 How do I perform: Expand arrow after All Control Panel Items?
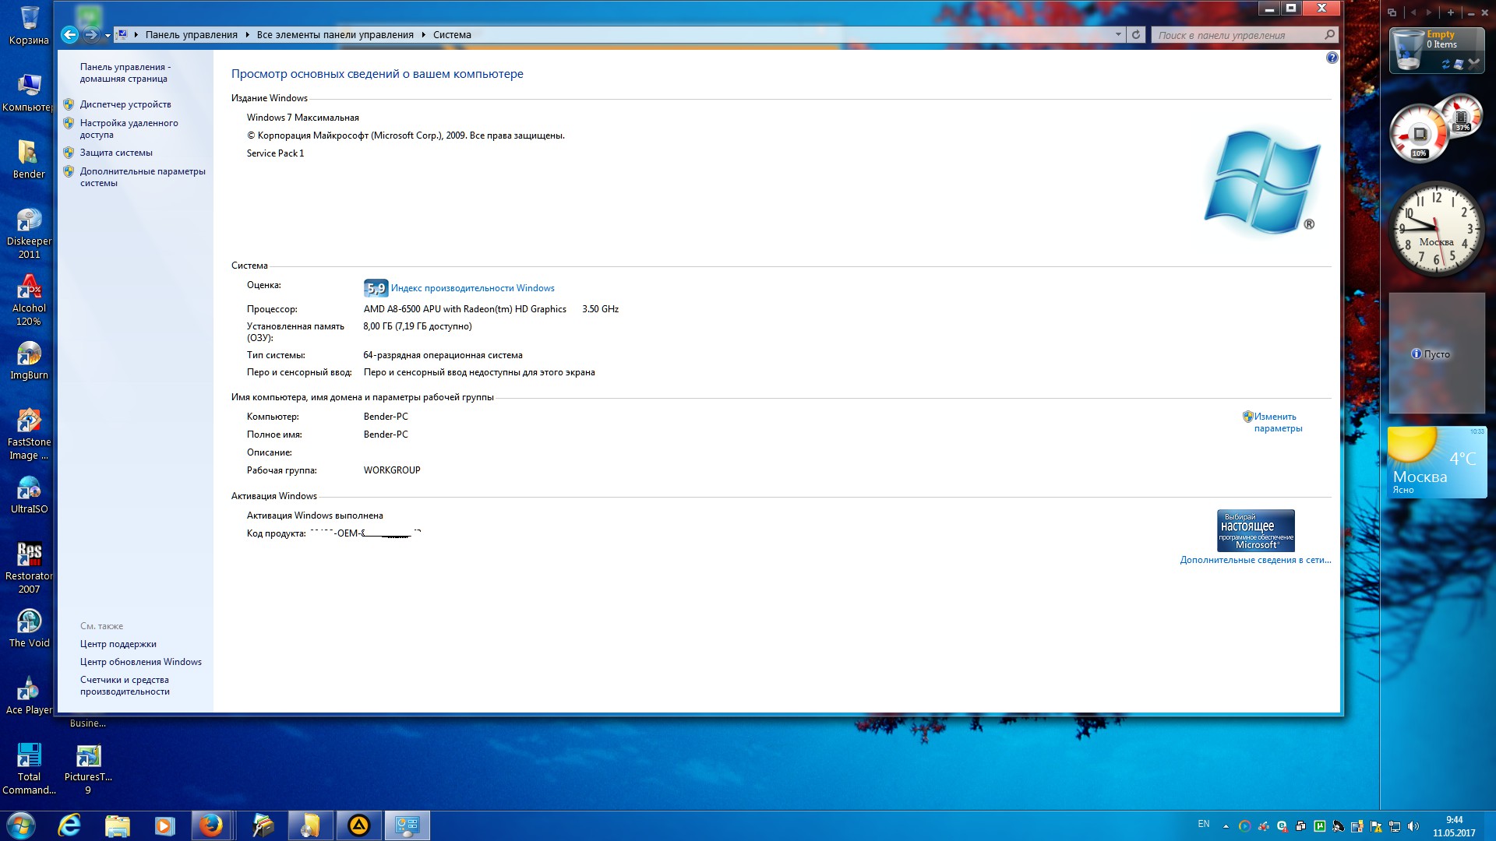tap(424, 35)
